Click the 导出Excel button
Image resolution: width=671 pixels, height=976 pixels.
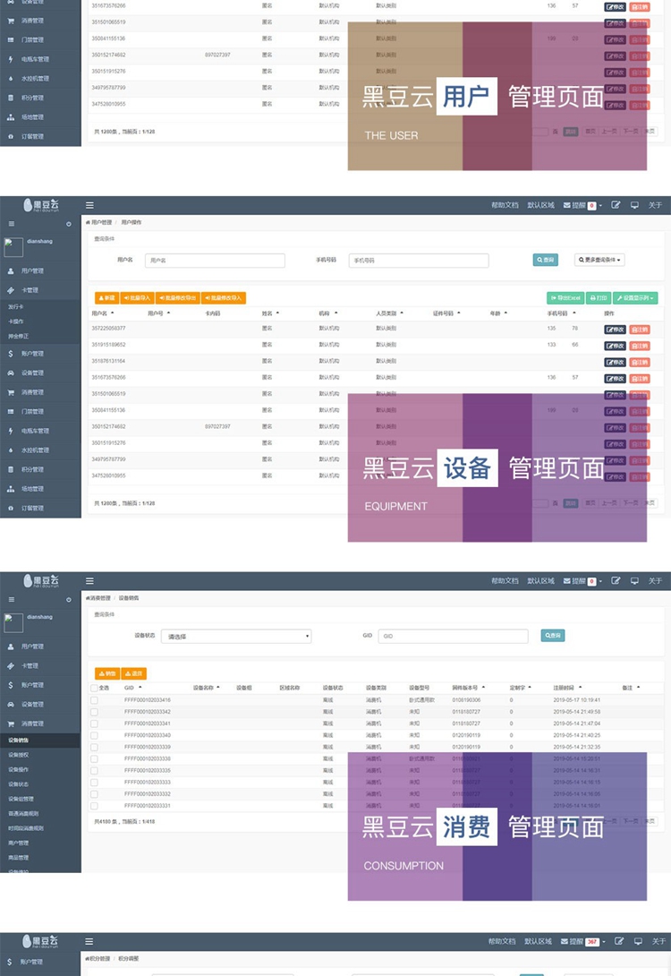click(565, 297)
